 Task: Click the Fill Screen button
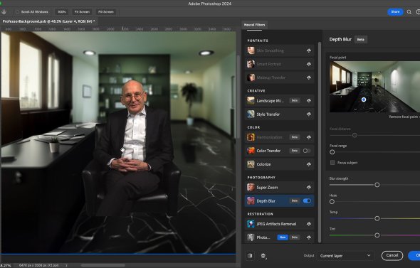click(106, 12)
